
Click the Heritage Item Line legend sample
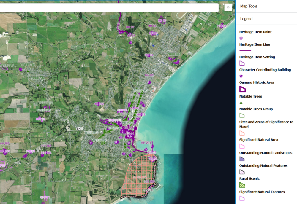(245, 51)
